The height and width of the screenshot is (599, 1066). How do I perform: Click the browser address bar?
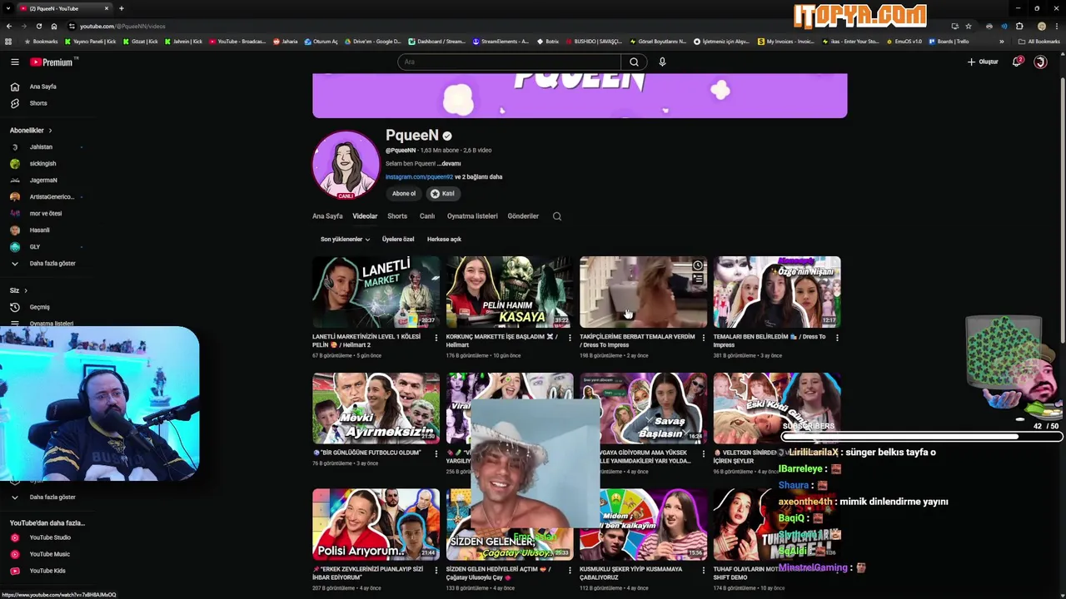click(500, 26)
